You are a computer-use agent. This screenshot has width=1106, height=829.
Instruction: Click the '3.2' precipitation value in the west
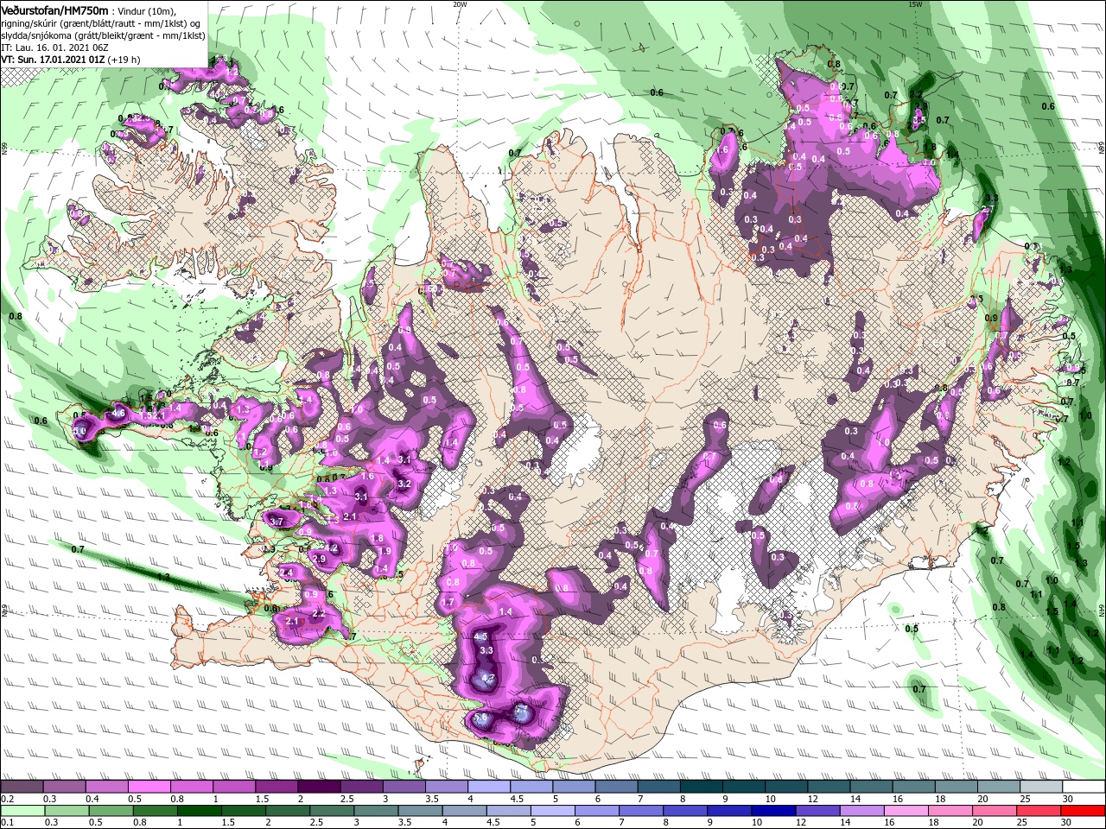pyautogui.click(x=403, y=484)
